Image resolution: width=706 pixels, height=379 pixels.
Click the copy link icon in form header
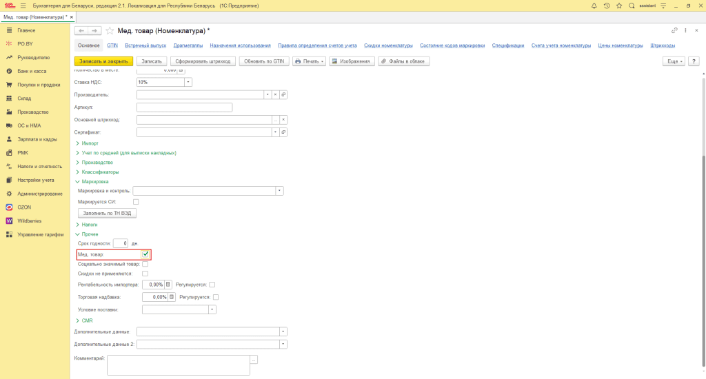[674, 30]
